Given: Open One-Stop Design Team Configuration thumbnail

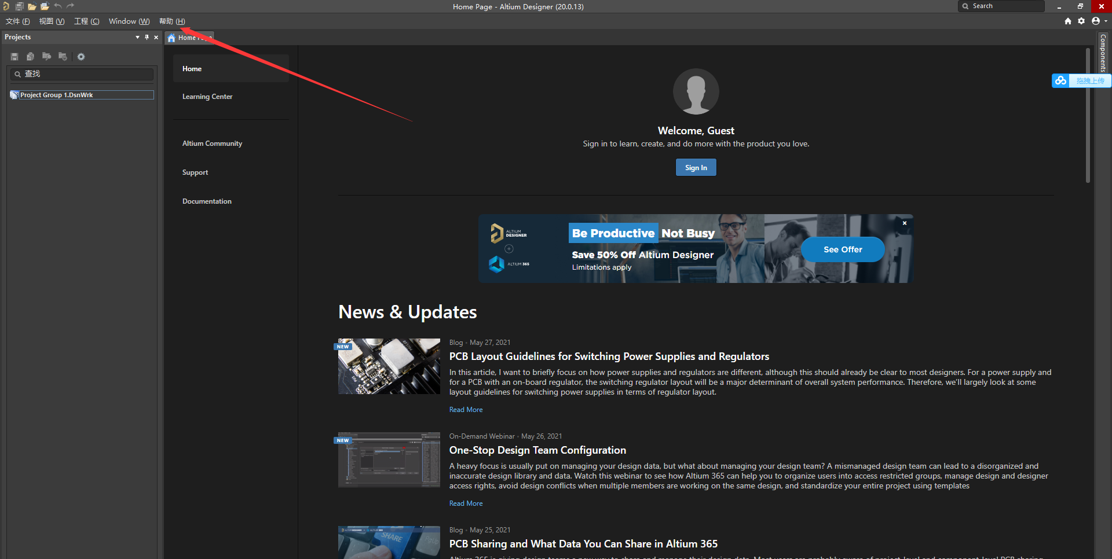Looking at the screenshot, I should click(389, 460).
